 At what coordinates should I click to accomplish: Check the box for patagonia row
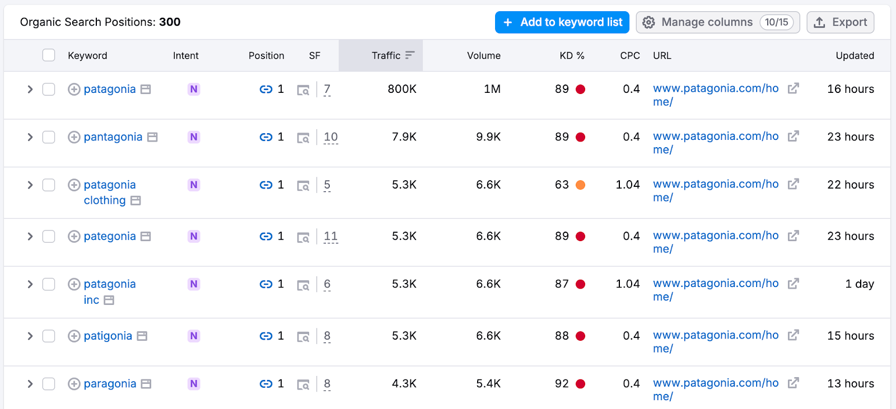click(49, 90)
